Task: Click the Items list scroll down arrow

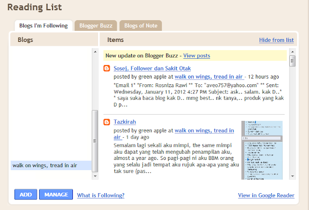Action: point(293,176)
